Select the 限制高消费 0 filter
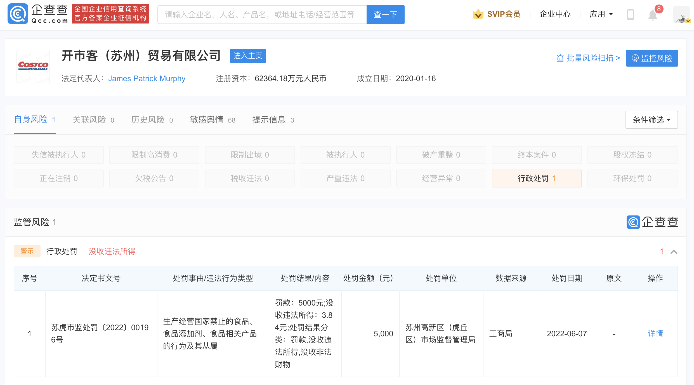 coord(154,155)
